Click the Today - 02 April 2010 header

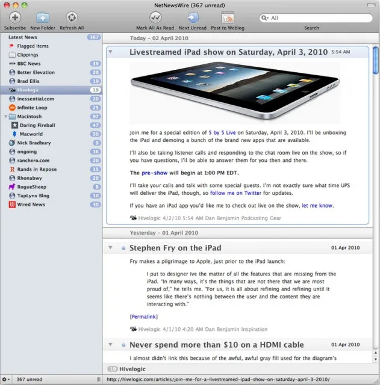[x=237, y=38]
